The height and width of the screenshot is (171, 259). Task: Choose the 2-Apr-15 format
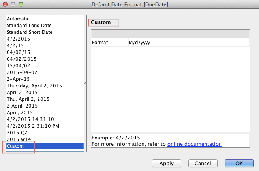coord(18,79)
